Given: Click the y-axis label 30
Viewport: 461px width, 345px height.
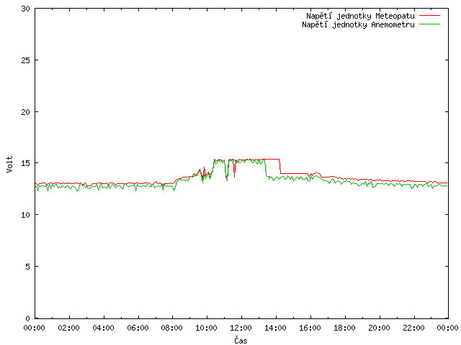Looking at the screenshot, I should (x=26, y=9).
